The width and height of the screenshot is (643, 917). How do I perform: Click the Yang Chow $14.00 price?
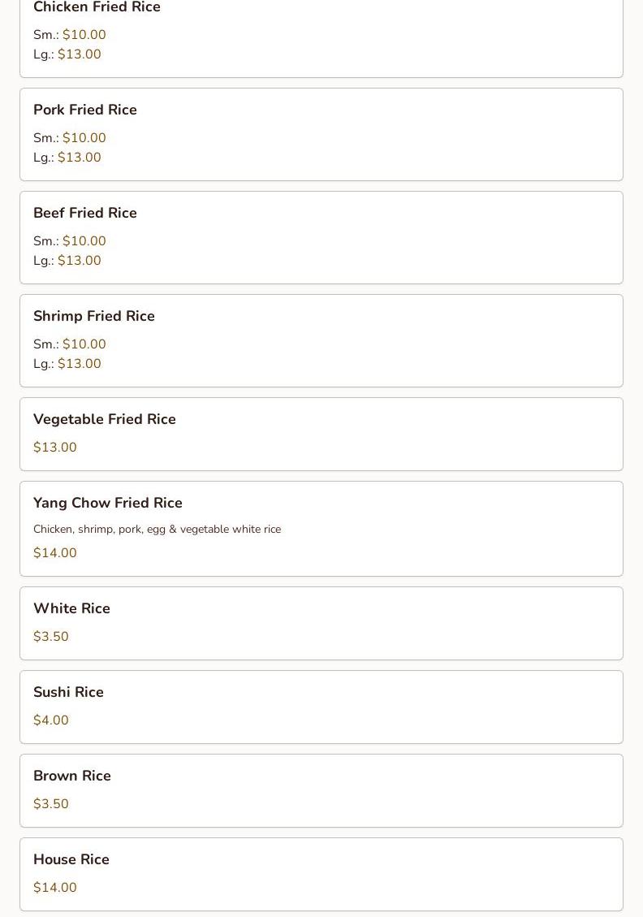point(55,553)
